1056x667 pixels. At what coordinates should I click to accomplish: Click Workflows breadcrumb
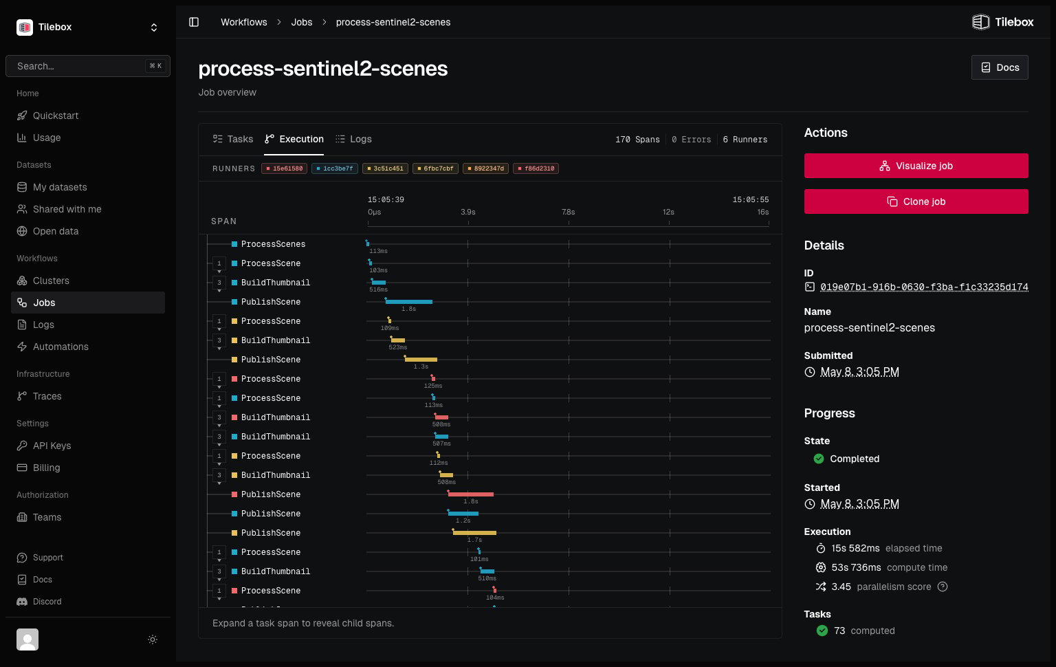point(243,22)
